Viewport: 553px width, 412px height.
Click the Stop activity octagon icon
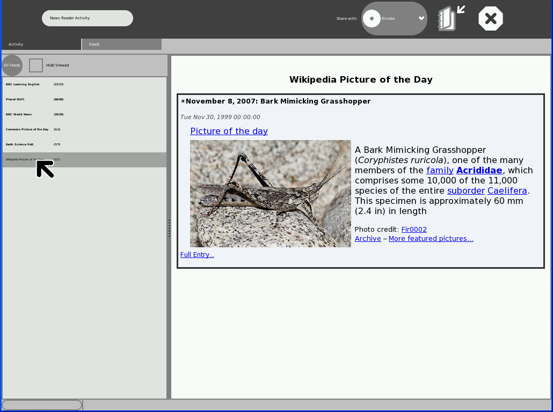(490, 19)
